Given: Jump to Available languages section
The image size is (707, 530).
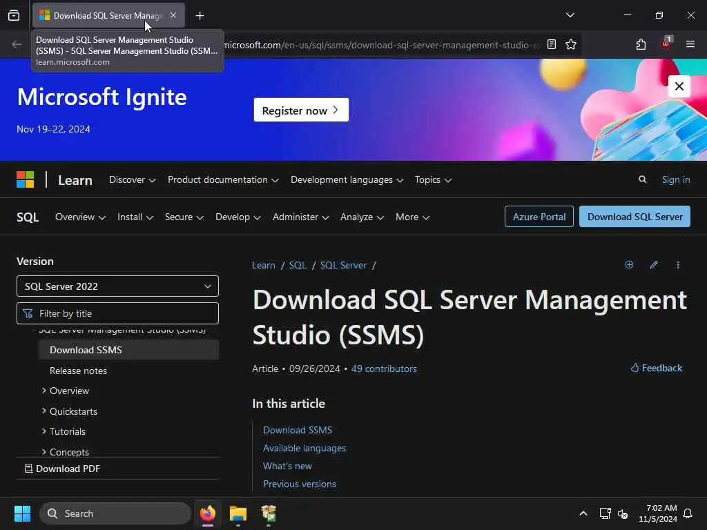Looking at the screenshot, I should 304,449.
